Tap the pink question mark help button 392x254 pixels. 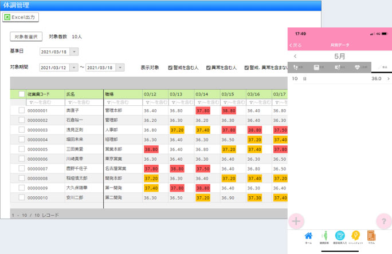383,221
